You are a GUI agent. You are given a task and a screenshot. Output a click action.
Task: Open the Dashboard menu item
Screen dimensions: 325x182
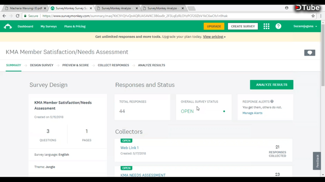tap(25, 26)
